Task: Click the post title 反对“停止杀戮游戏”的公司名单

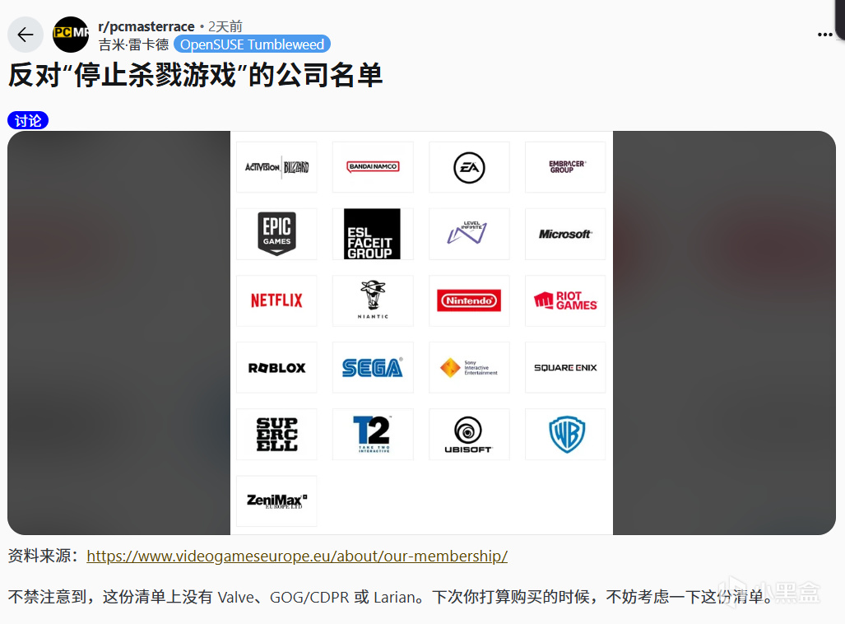Action: pos(195,75)
